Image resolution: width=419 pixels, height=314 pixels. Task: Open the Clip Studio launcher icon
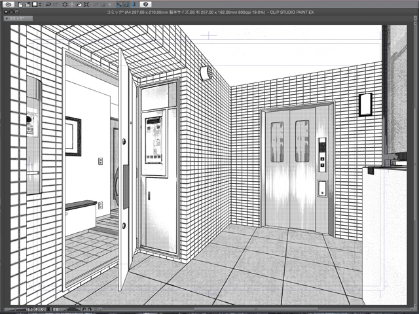[9, 5]
